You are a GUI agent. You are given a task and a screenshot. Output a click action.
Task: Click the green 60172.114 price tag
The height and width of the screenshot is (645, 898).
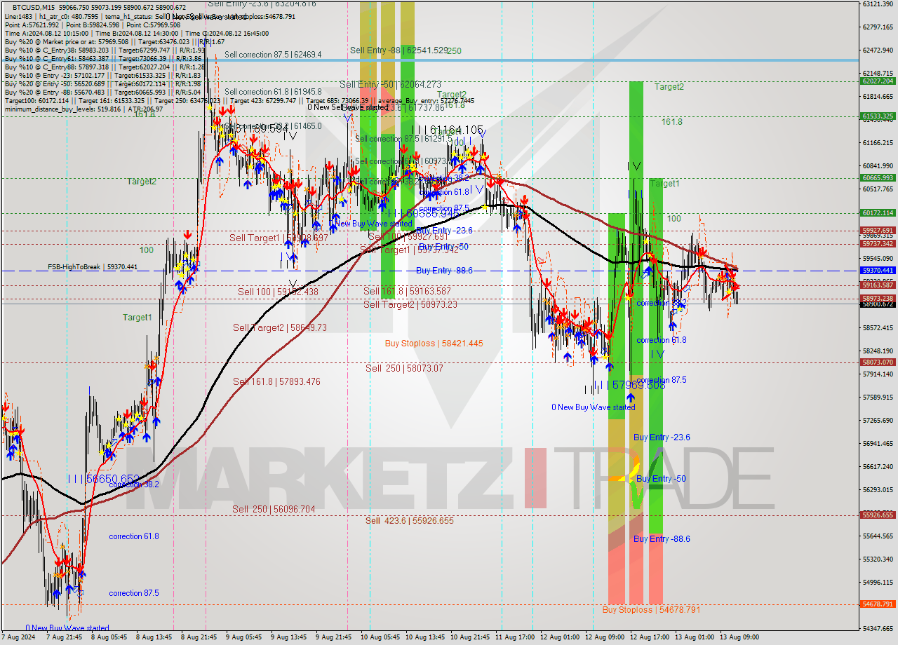tap(878, 213)
